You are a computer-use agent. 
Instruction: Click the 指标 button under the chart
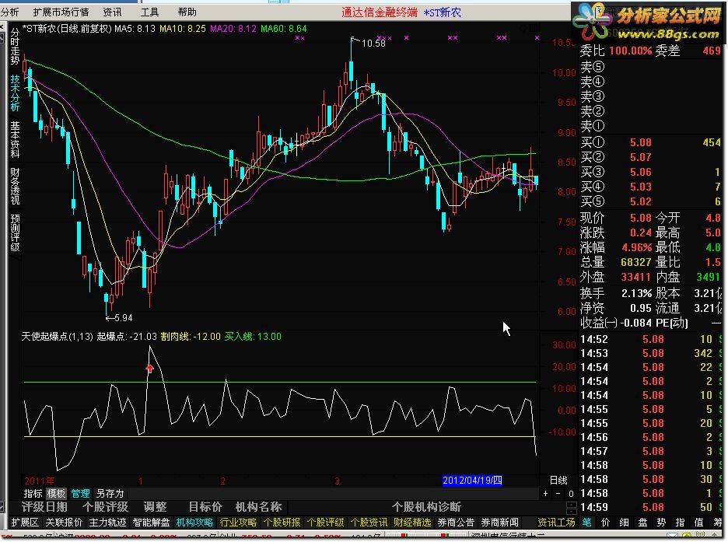pos(33,494)
